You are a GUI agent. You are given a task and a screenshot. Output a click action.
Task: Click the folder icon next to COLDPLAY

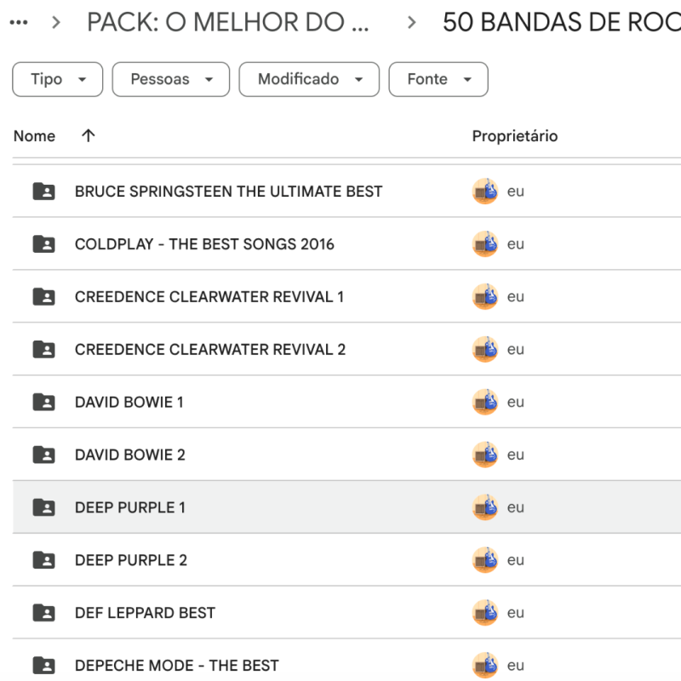(43, 244)
